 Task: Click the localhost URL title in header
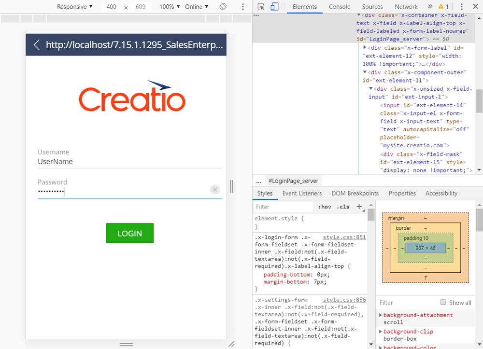134,45
